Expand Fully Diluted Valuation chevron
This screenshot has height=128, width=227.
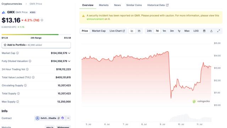tap(70, 61)
